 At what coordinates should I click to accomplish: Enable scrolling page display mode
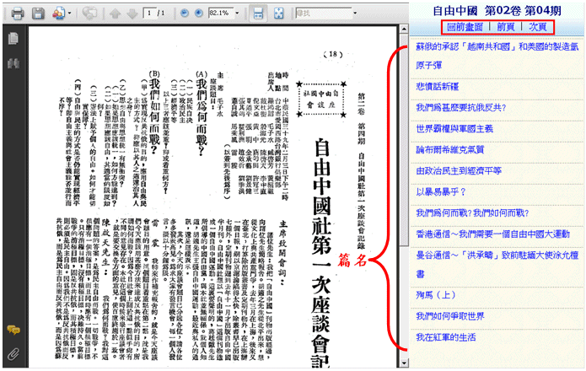click(258, 14)
